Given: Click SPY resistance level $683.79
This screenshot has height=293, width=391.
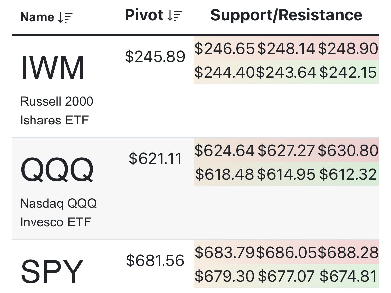Looking at the screenshot, I should pyautogui.click(x=225, y=253).
